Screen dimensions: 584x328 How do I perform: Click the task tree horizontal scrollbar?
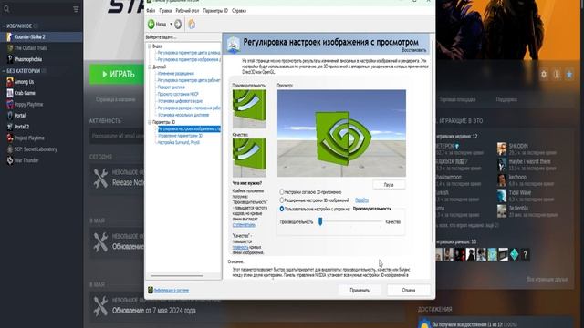(x=177, y=275)
